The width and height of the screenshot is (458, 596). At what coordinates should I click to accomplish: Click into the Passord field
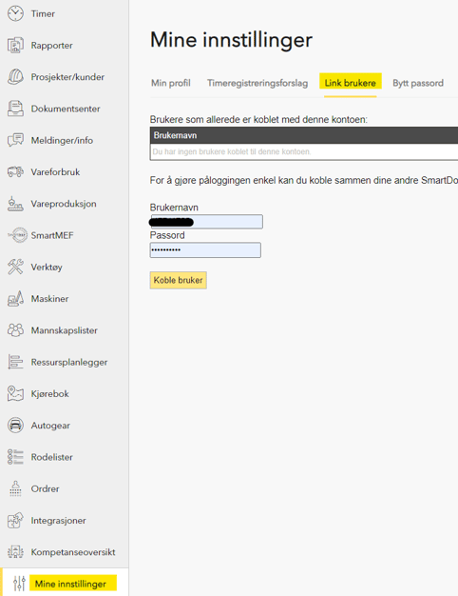(205, 250)
